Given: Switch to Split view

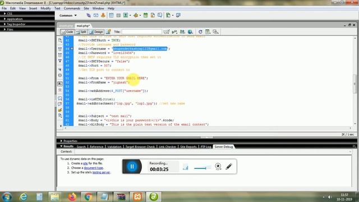Looking at the screenshot, I should (x=81, y=32).
